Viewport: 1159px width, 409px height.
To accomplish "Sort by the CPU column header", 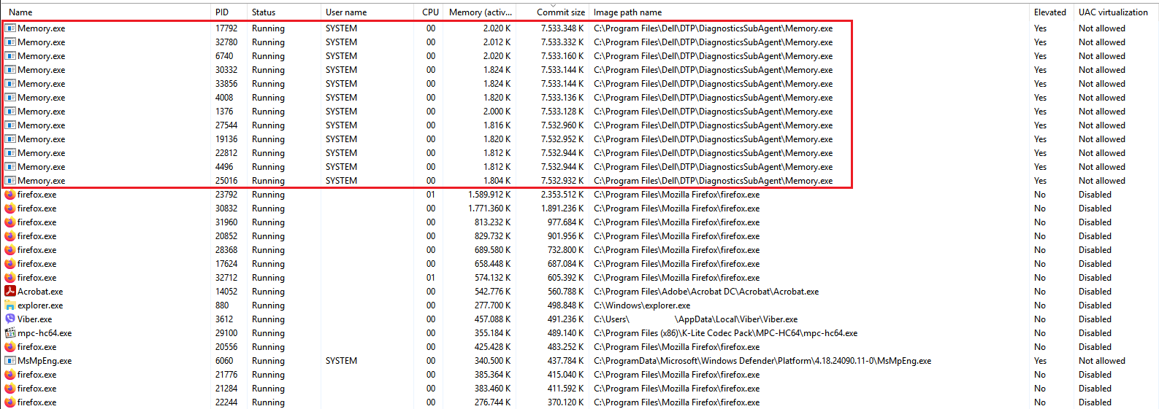I will pos(431,12).
